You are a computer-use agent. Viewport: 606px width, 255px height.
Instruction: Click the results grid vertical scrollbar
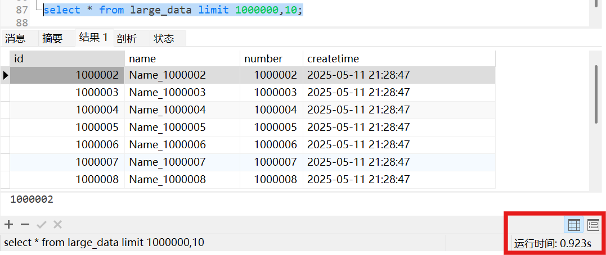[x=596, y=93]
